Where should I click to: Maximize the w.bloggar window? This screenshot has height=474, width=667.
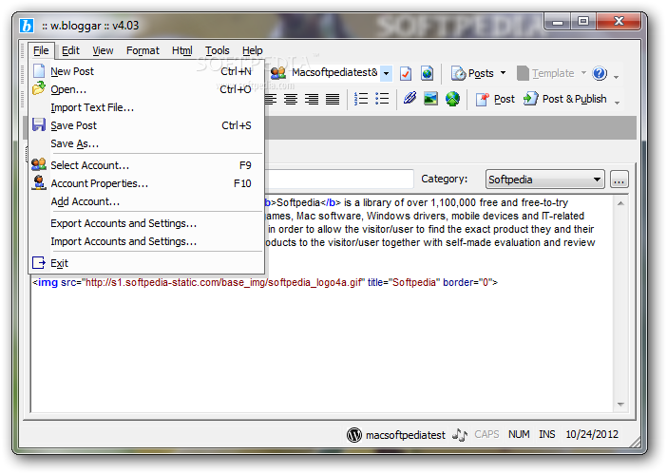(x=583, y=20)
